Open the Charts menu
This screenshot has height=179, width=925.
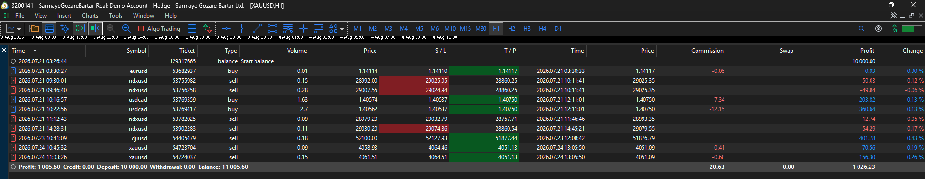pyautogui.click(x=90, y=16)
